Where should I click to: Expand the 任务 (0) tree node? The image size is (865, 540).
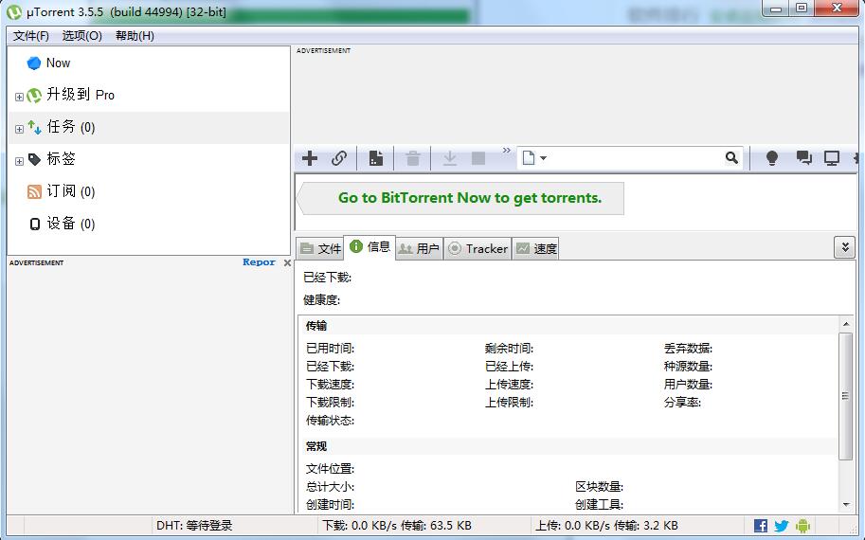click(x=19, y=129)
